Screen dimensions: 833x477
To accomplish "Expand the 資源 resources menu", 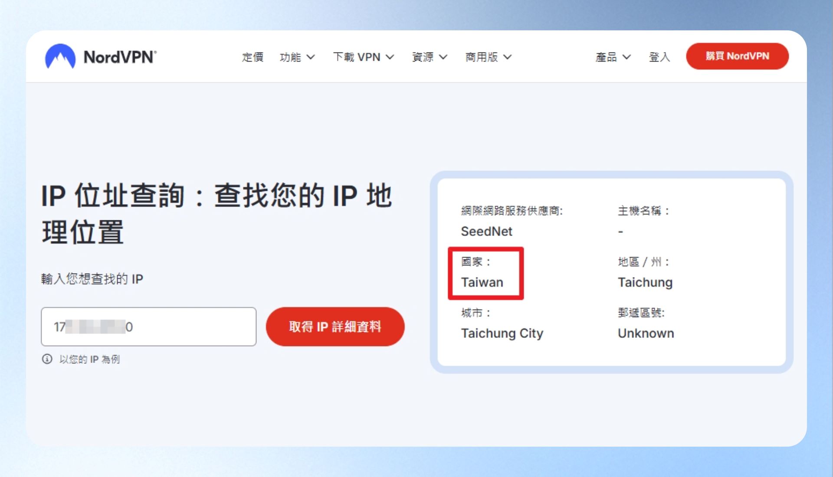I will [x=430, y=57].
